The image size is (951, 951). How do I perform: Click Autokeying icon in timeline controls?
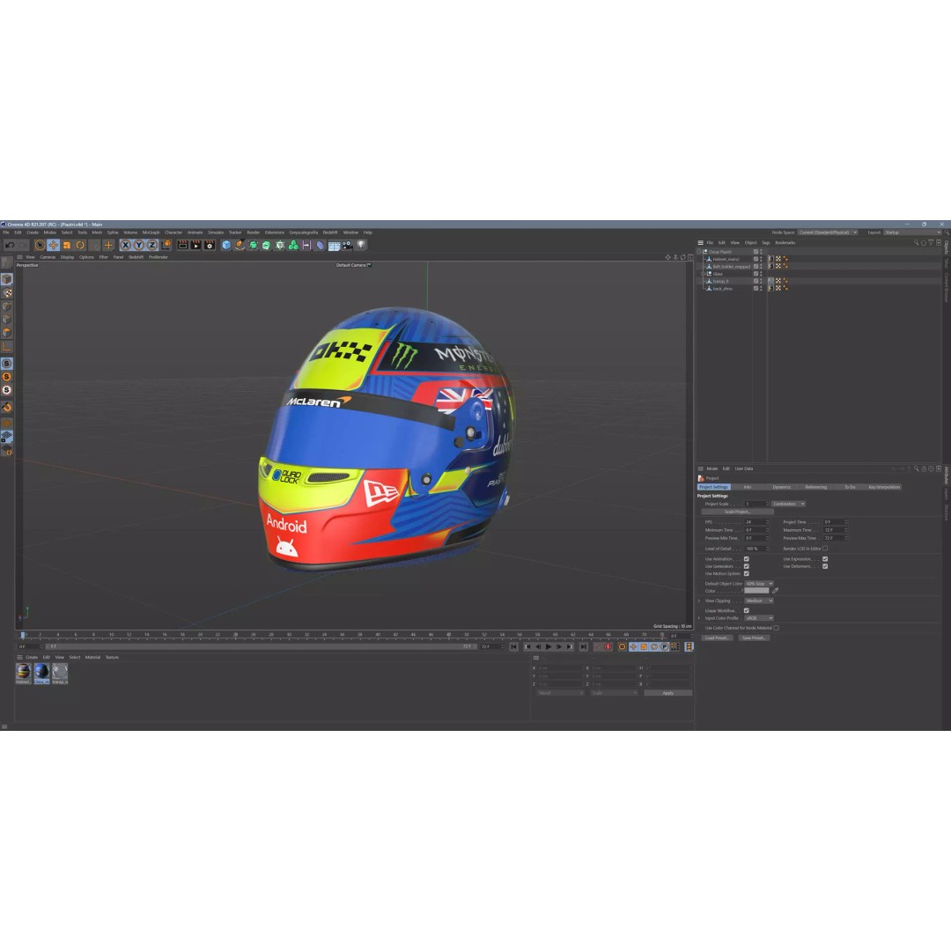[608, 647]
